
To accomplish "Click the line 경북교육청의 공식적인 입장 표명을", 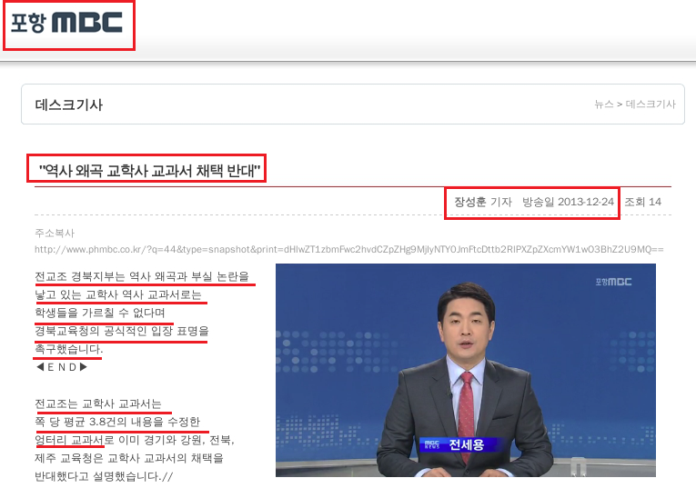I will click(x=122, y=331).
